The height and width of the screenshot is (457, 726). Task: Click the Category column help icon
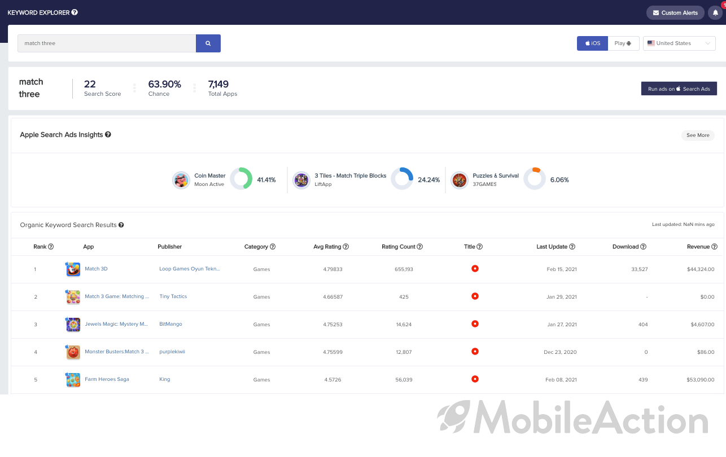click(x=273, y=247)
